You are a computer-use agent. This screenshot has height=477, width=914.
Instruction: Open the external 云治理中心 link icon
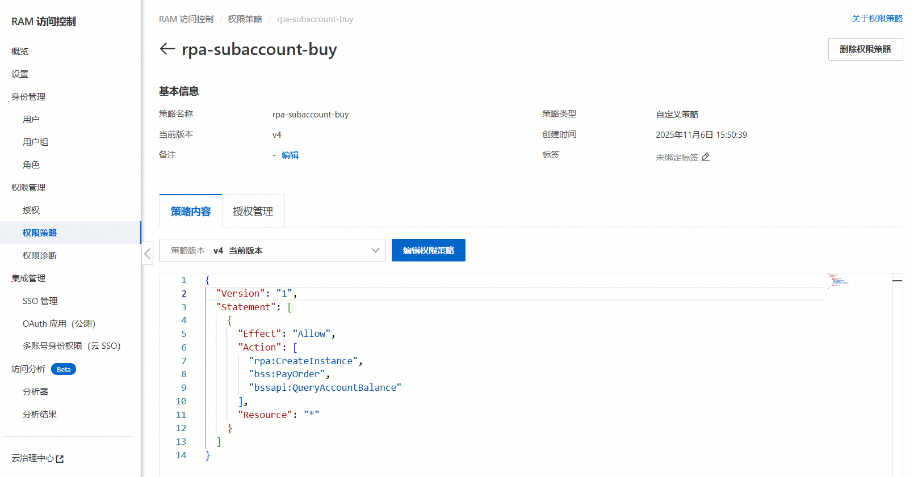click(x=60, y=459)
